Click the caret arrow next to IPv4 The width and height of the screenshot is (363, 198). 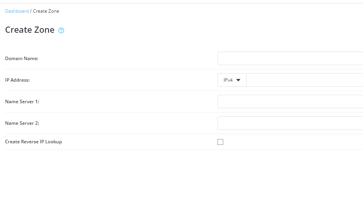238,80
